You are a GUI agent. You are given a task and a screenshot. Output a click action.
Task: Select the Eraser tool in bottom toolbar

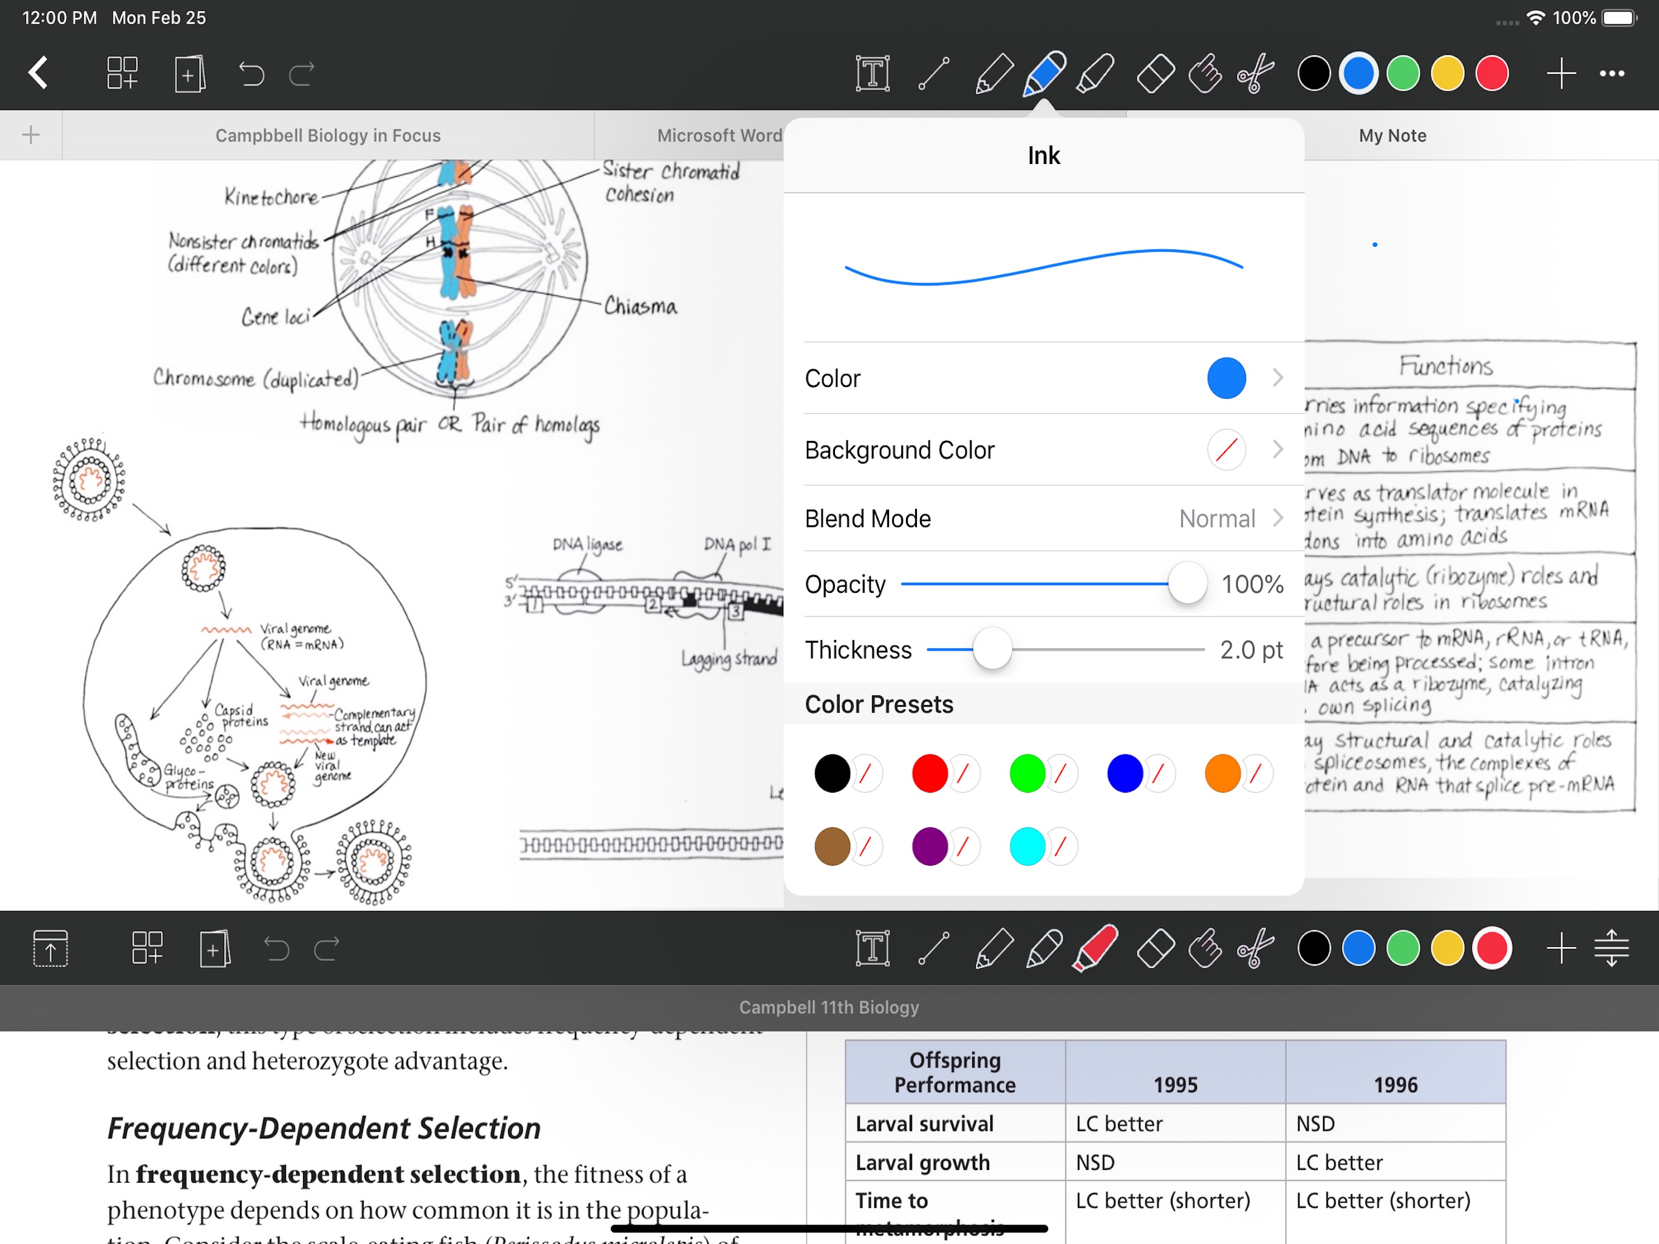tap(1155, 948)
